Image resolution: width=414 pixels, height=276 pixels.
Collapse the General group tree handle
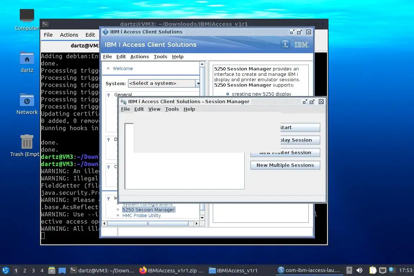109,95
